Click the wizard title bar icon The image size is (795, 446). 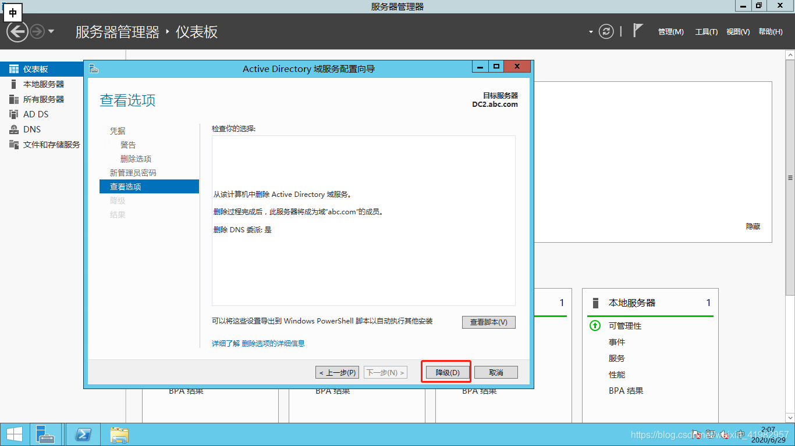94,69
